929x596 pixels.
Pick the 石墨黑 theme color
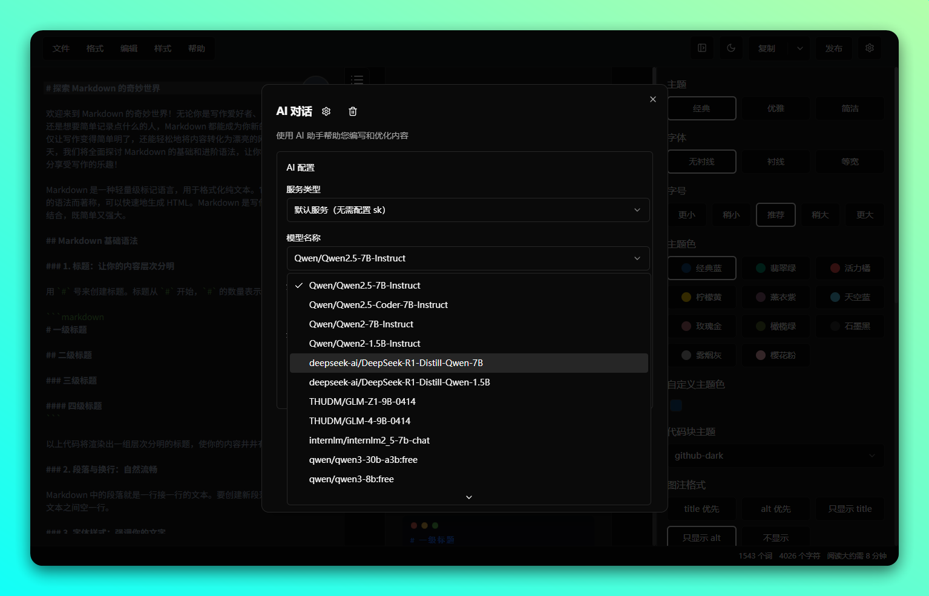(850, 326)
